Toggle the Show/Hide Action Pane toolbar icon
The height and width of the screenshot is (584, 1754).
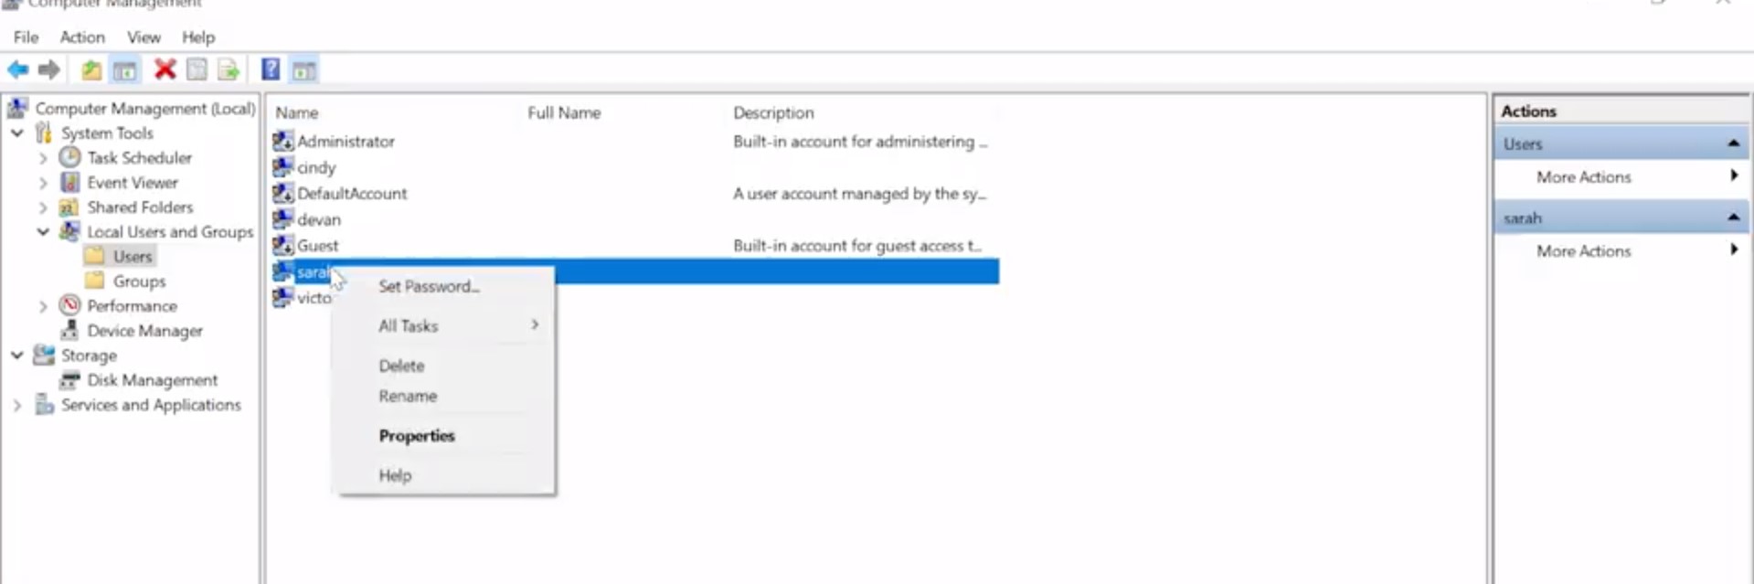pyautogui.click(x=304, y=69)
